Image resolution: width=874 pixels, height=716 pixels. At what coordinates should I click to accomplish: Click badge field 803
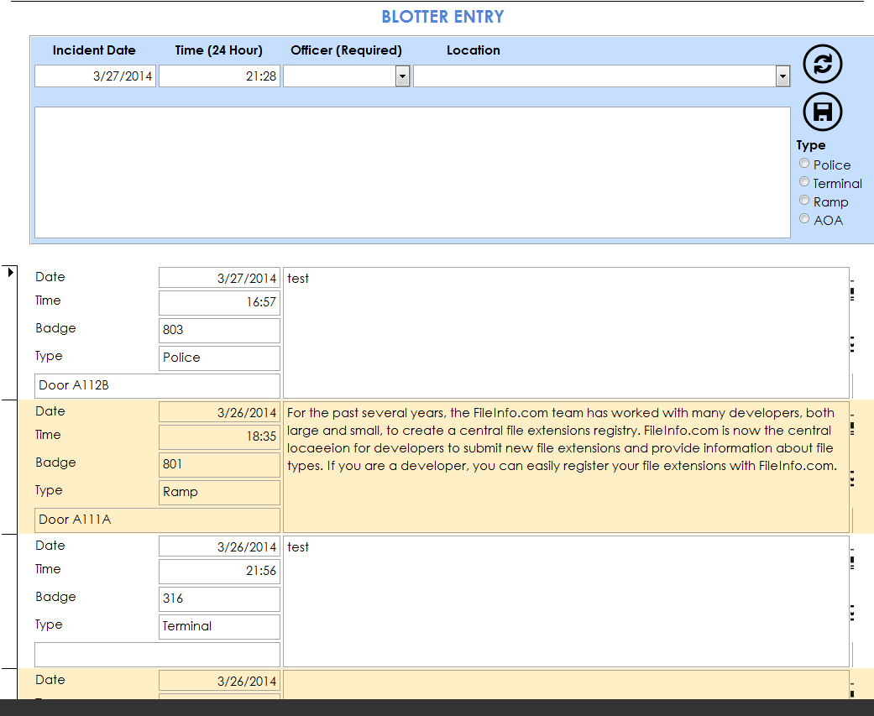point(220,331)
